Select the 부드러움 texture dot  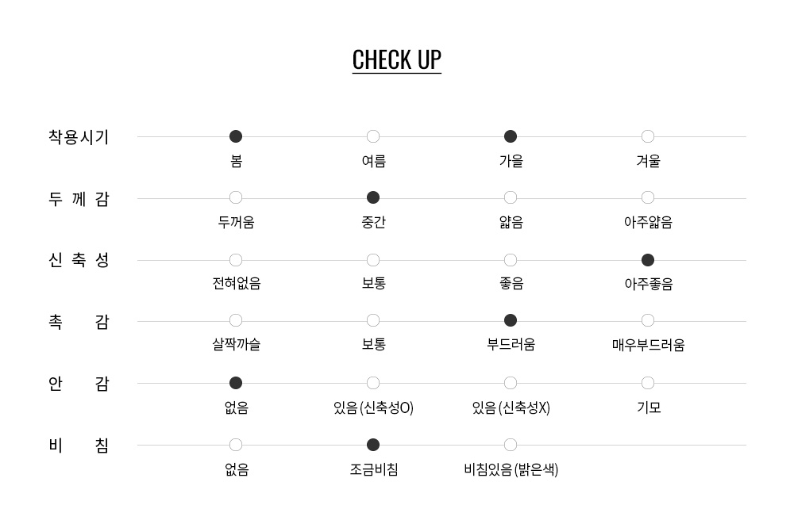click(x=511, y=320)
